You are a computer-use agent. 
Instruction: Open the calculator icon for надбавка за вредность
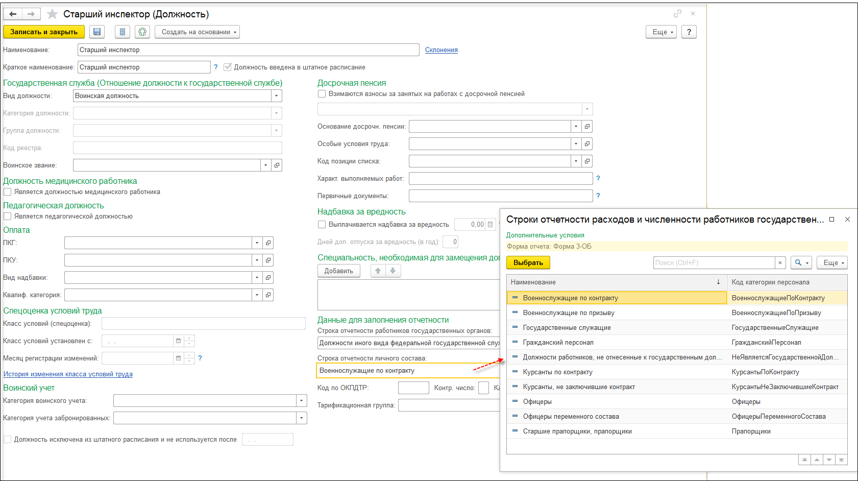(490, 224)
